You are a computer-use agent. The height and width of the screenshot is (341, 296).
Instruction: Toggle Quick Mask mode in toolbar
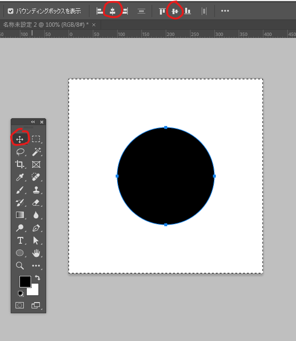click(x=20, y=305)
